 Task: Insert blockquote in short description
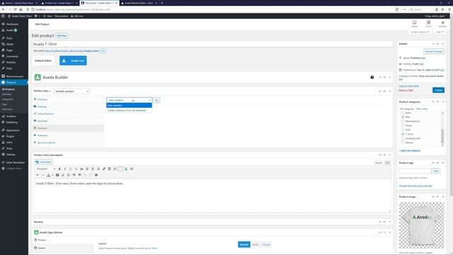pyautogui.click(x=82, y=169)
